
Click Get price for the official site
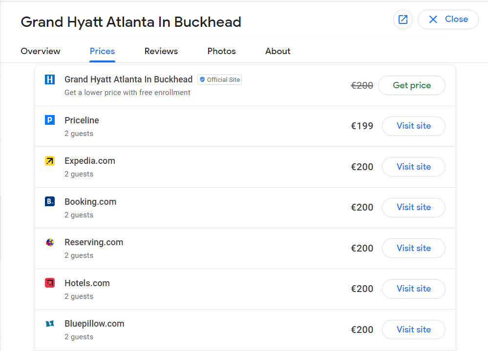coord(412,85)
